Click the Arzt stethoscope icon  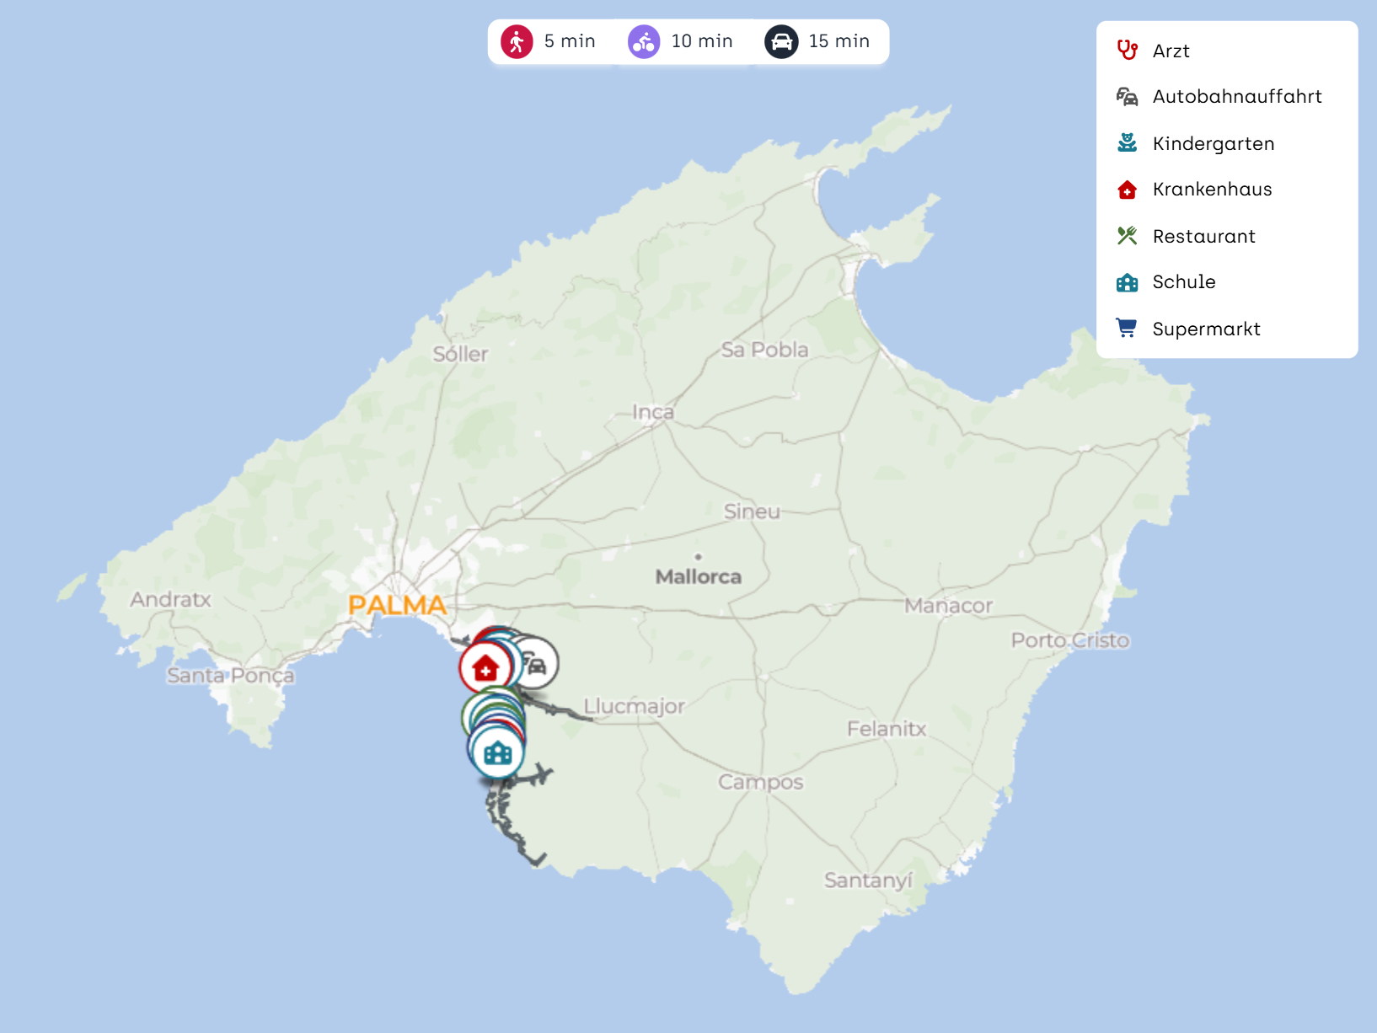pos(1127,51)
